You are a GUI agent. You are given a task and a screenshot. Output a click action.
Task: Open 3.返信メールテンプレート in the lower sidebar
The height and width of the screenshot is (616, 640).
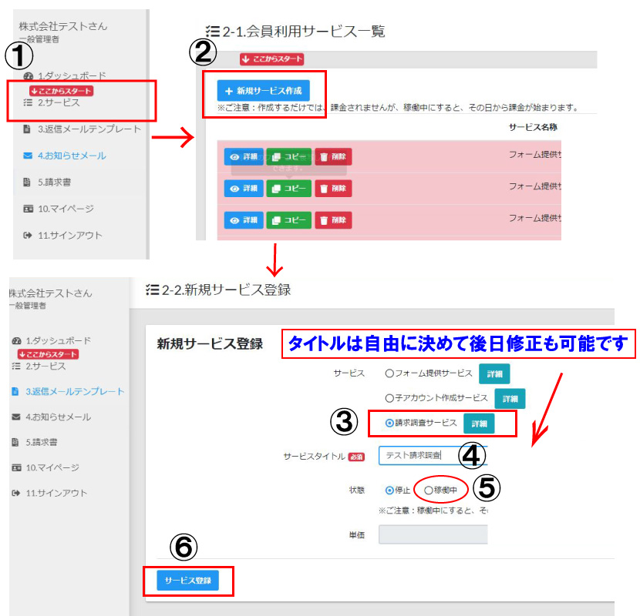75,391
